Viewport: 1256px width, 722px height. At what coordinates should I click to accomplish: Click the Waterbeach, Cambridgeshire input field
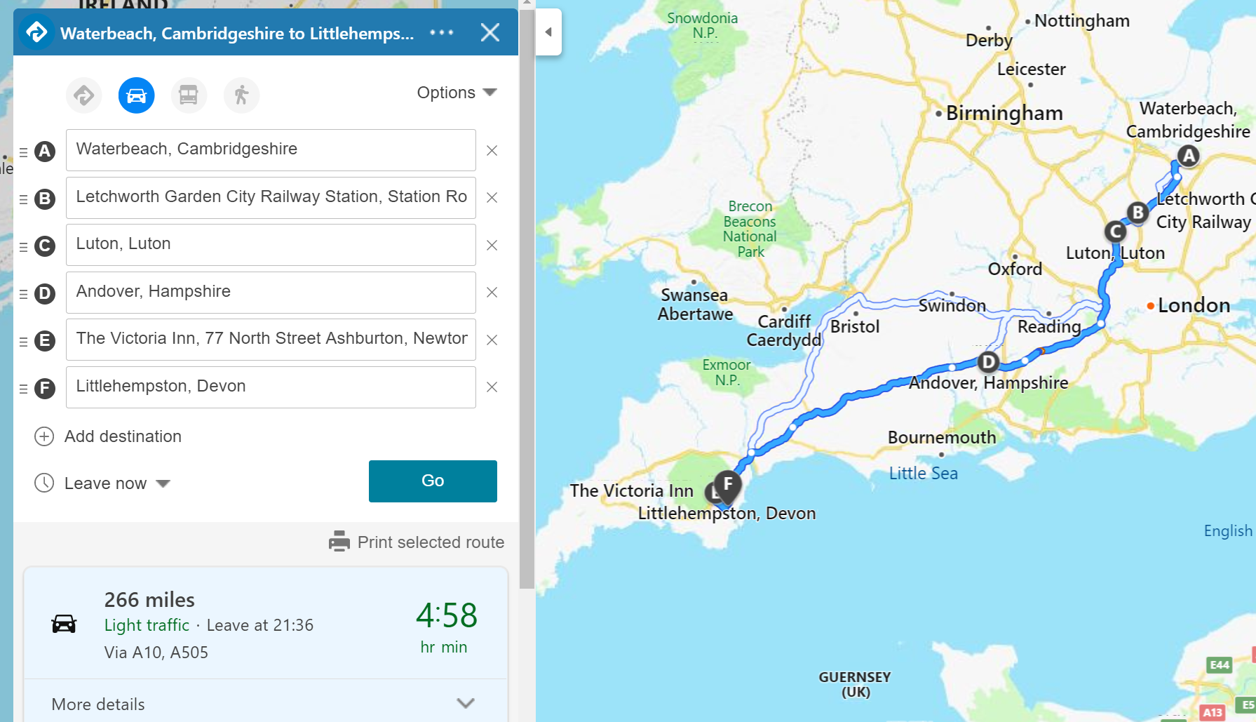271,150
